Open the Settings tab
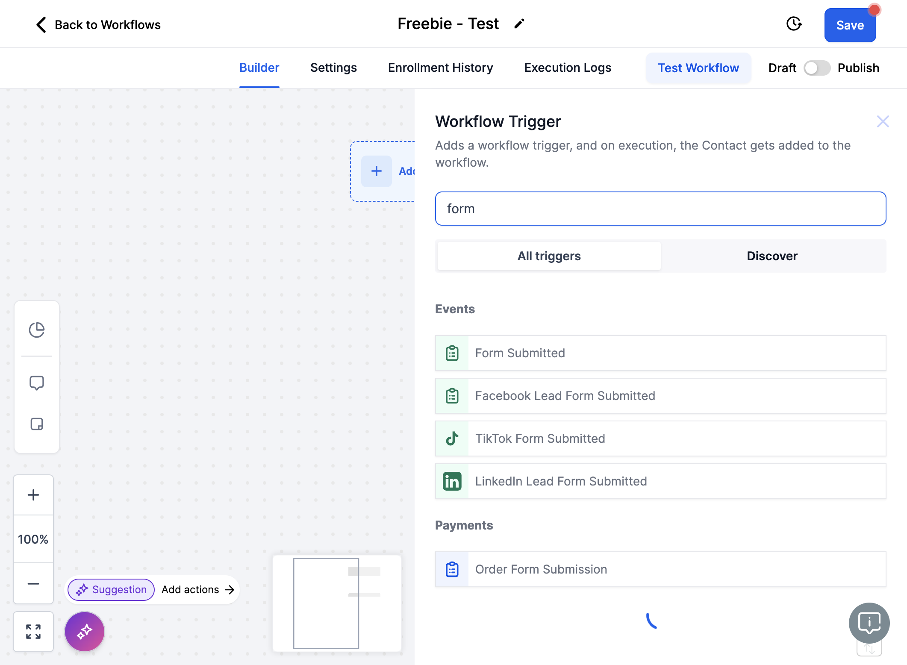 point(333,68)
